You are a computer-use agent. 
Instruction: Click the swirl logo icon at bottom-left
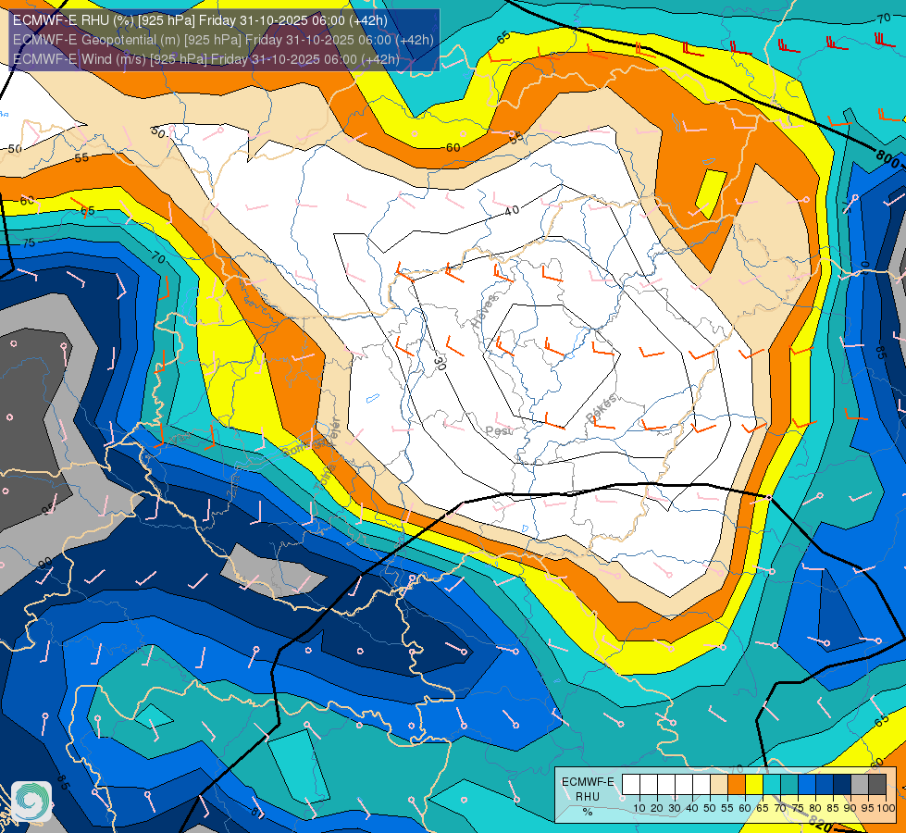(31, 802)
